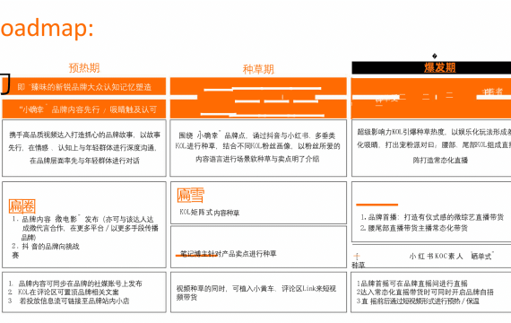Click the orange underline above 品牌首播 list

click(x=377, y=205)
